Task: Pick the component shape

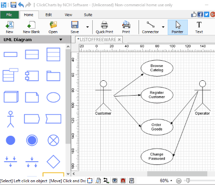Action: point(32,76)
